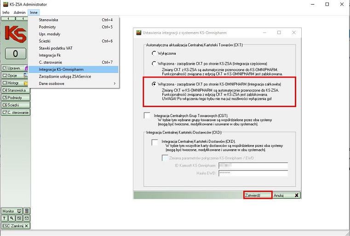Screen dimensions: 350x236
Task: Choose Ścieżki from the Inne menu
Action: pyautogui.click(x=74, y=41)
